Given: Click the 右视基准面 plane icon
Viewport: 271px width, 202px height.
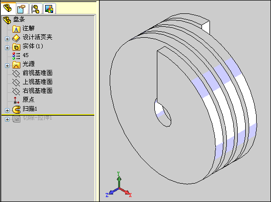Looking at the screenshot, I should (16, 91).
